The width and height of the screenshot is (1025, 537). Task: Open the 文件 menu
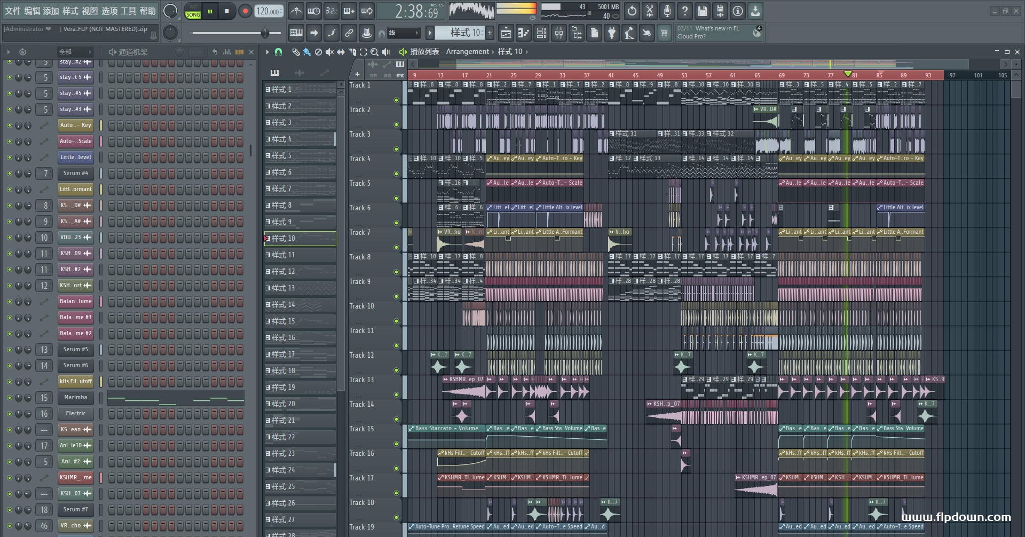(13, 11)
